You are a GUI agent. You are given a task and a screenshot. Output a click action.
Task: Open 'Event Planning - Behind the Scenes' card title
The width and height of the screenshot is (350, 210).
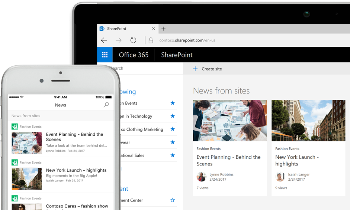tap(229, 160)
